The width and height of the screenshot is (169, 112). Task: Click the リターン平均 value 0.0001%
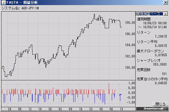click(161, 46)
